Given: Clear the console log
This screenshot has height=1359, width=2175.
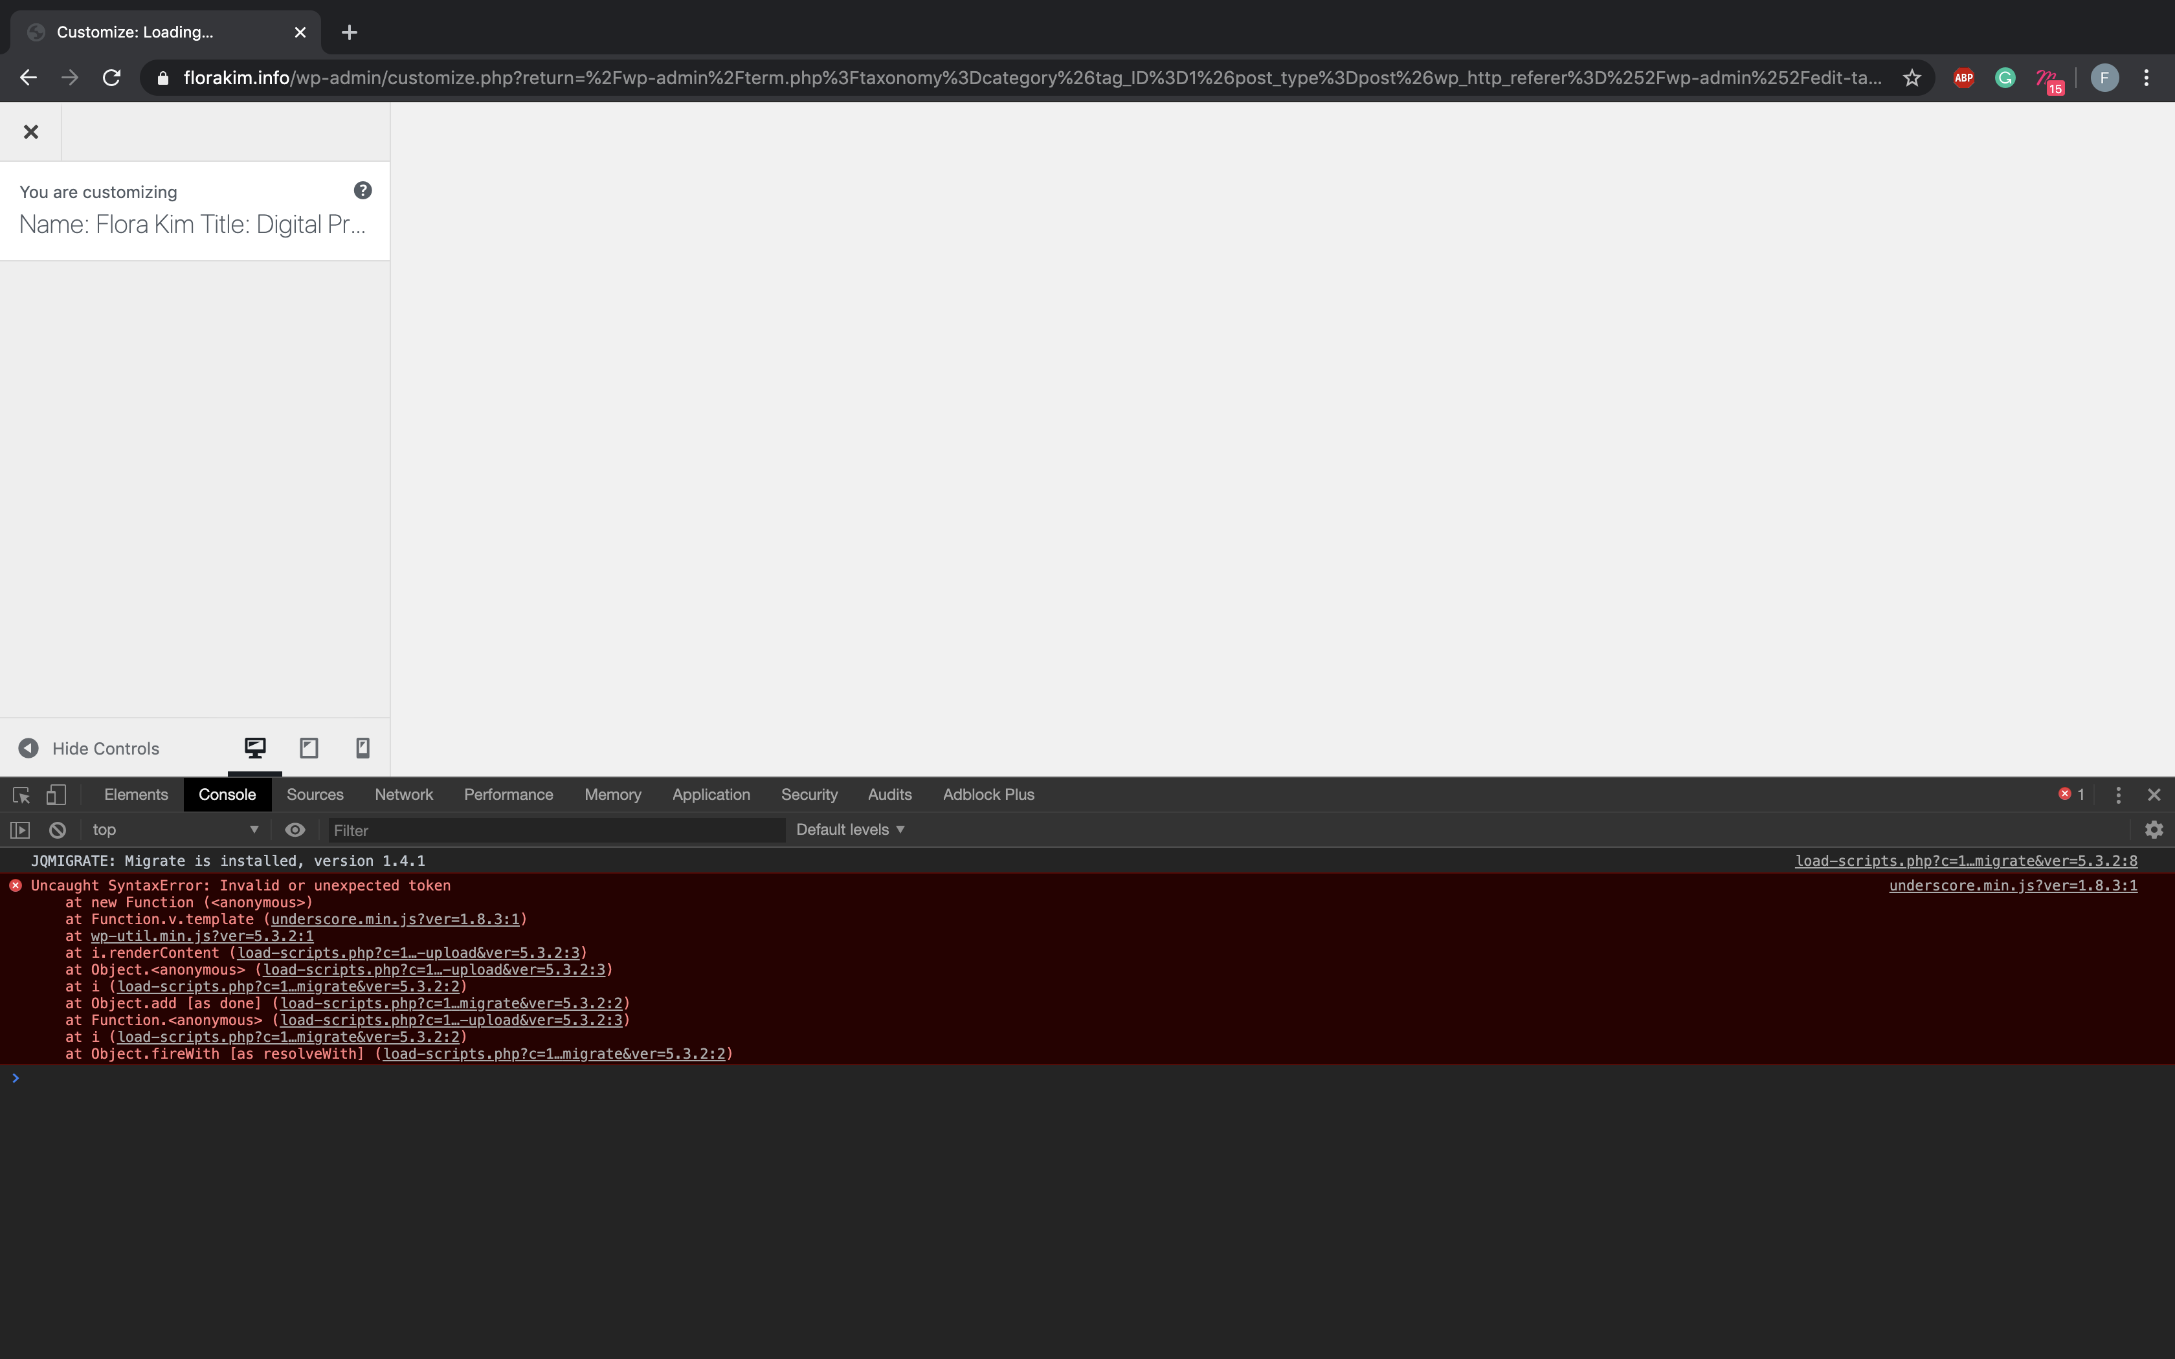Looking at the screenshot, I should click(58, 830).
